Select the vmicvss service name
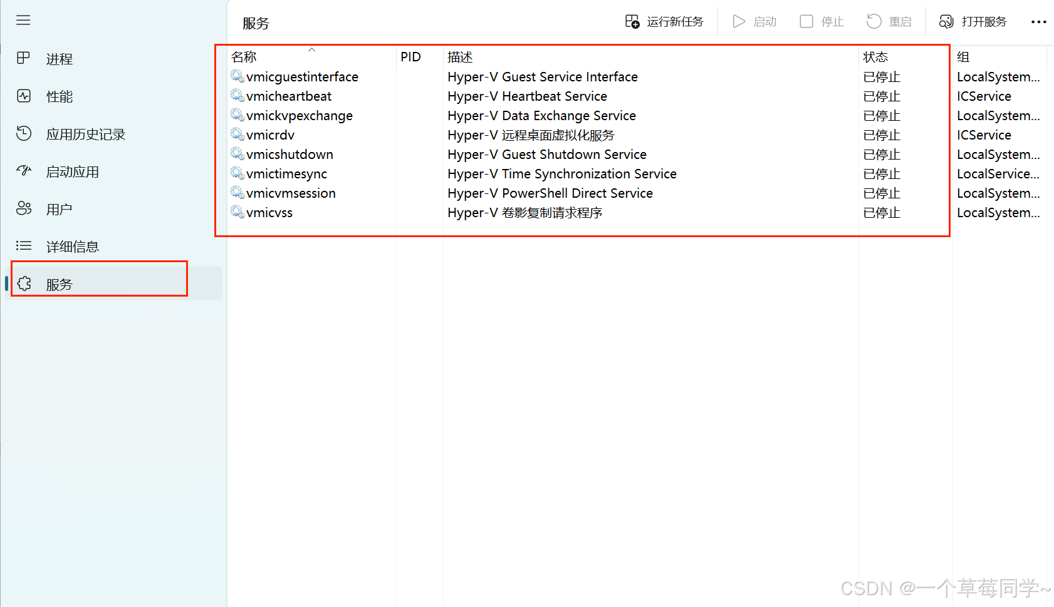Screen dimensions: 1054x607 [269, 213]
